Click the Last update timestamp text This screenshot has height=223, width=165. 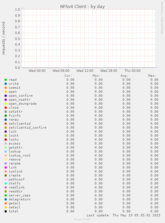pyautogui.click(x=124, y=215)
